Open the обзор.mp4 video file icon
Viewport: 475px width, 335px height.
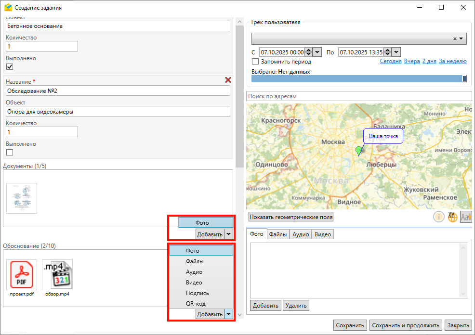click(x=57, y=274)
